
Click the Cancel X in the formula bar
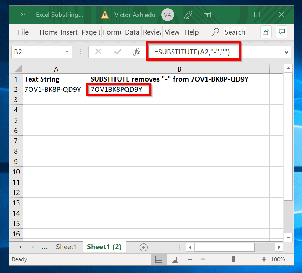(x=98, y=52)
